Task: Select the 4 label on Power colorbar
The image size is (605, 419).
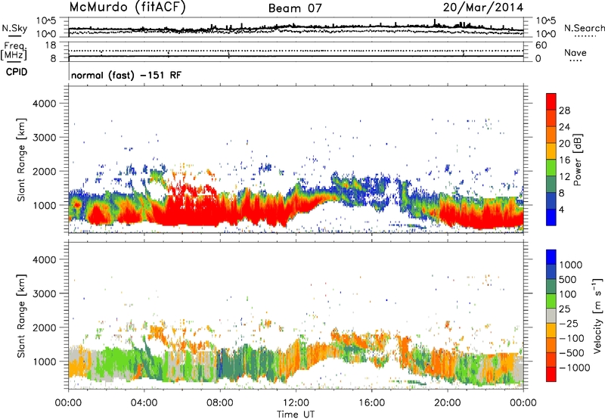Action: pyautogui.click(x=562, y=209)
